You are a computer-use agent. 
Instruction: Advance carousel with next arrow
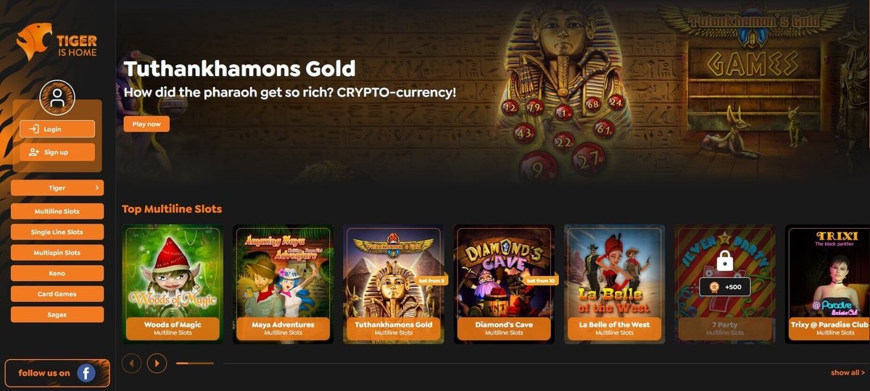157,363
